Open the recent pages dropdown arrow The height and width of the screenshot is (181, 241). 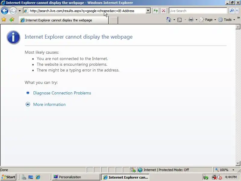pyautogui.click(x=20, y=11)
